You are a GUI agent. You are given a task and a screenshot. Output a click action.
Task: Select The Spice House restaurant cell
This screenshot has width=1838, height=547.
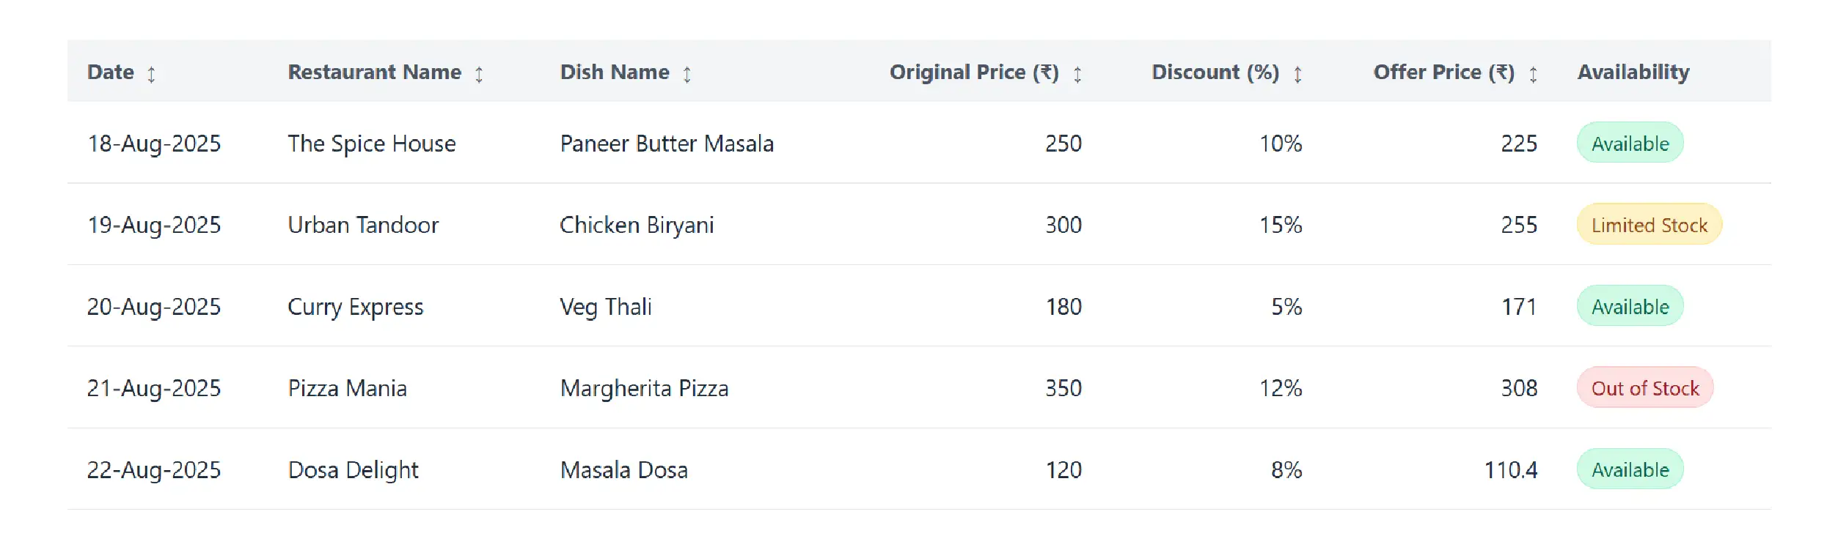point(371,144)
